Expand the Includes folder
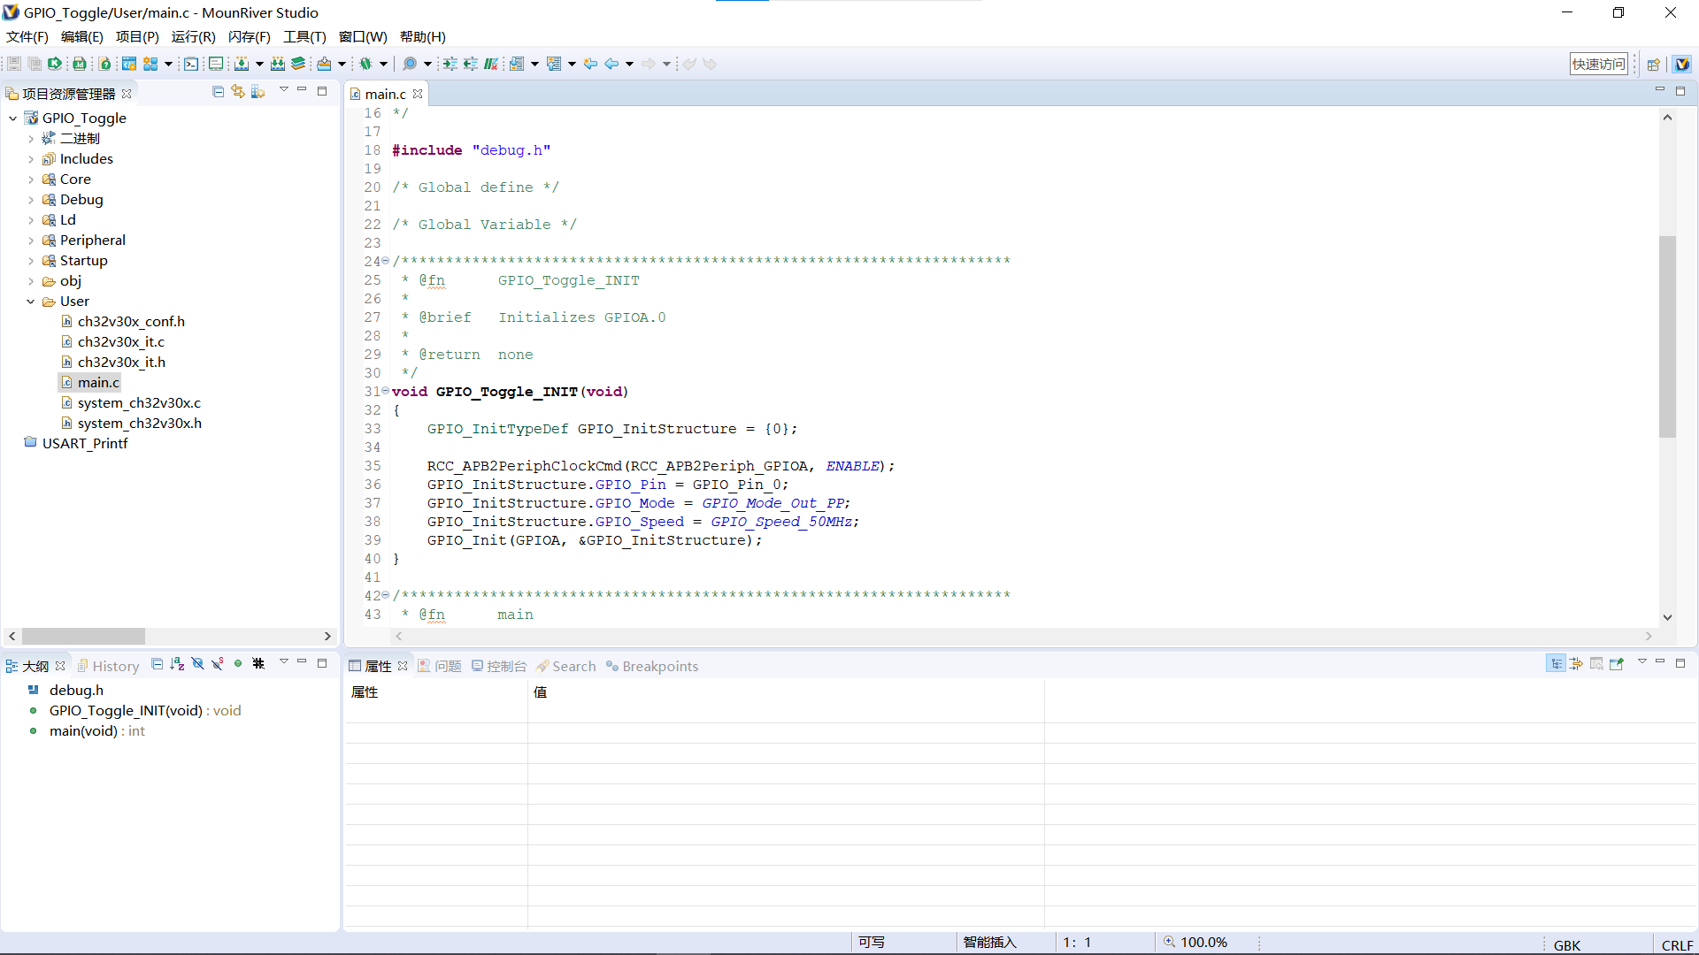 [31, 159]
